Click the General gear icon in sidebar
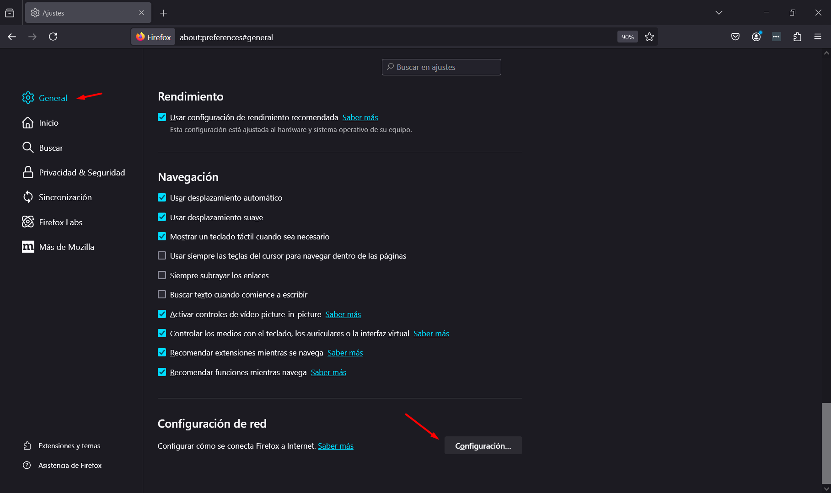This screenshot has width=831, height=493. pos(28,98)
